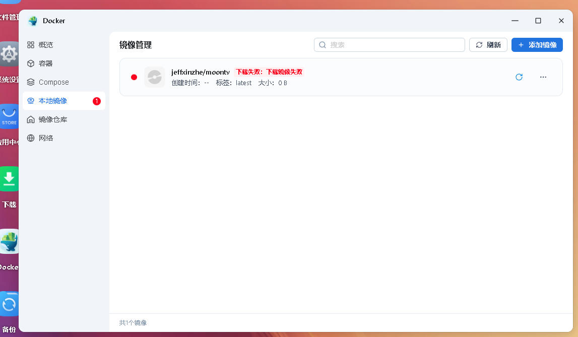Click the Docker logo in title bar
Viewport: 578px width, 337px height.
(x=33, y=21)
